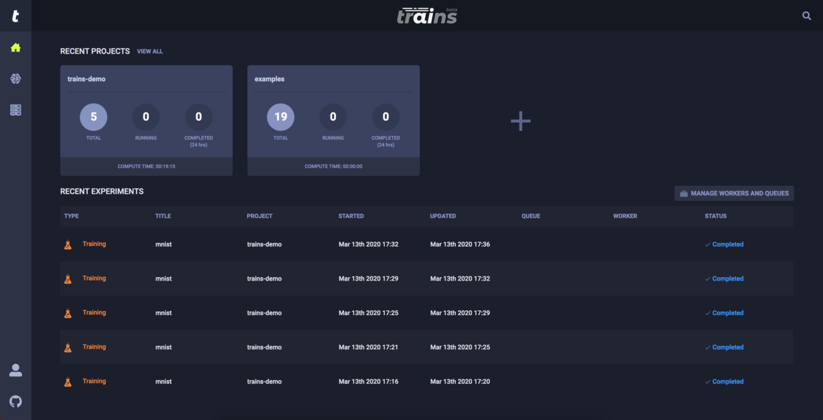Image resolution: width=823 pixels, height=420 pixels.
Task: Click the TYPE column header
Action: point(71,216)
